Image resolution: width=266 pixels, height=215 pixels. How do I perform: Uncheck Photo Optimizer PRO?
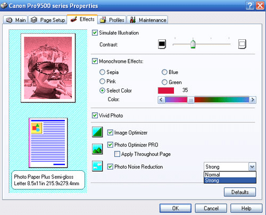point(110,145)
